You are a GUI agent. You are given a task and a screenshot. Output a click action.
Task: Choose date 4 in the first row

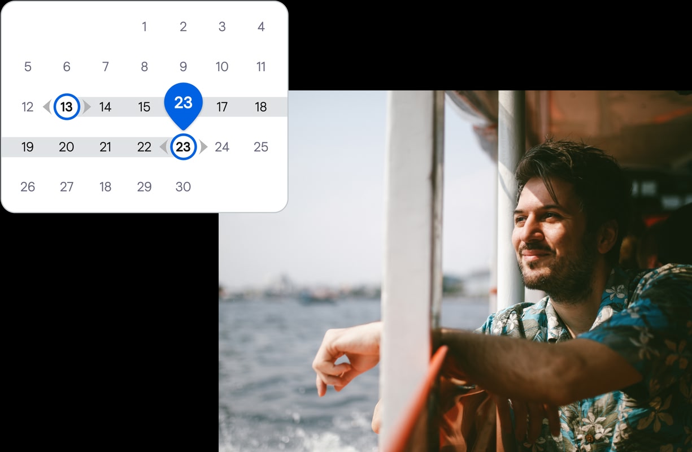point(261,27)
